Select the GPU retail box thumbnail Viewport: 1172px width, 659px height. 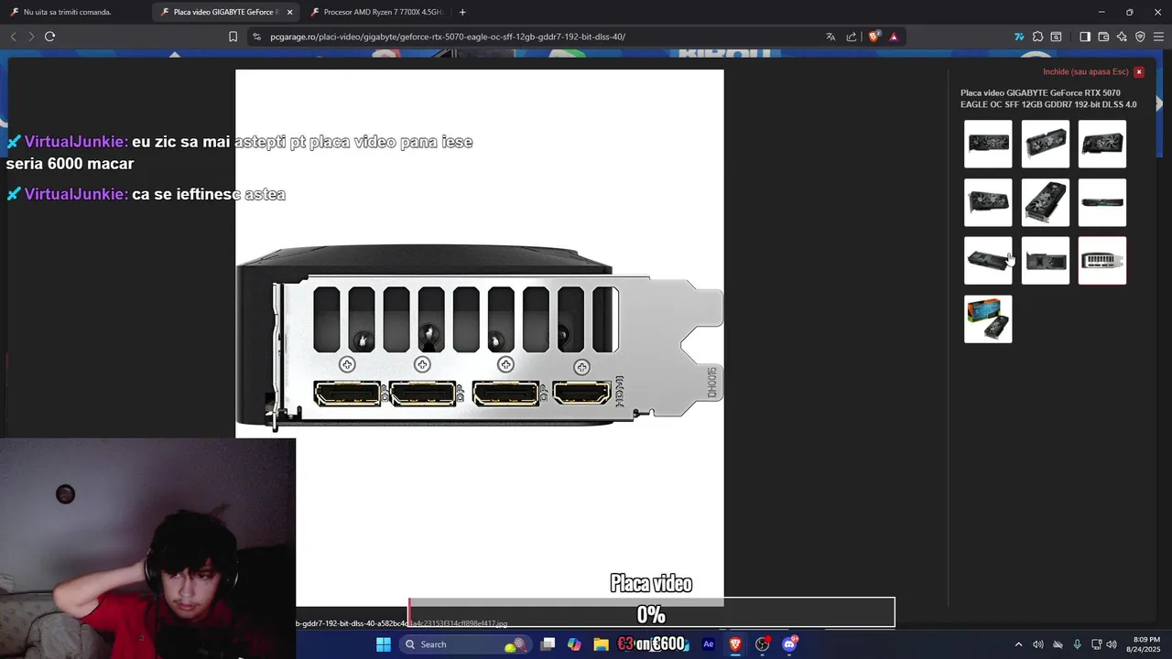(988, 319)
